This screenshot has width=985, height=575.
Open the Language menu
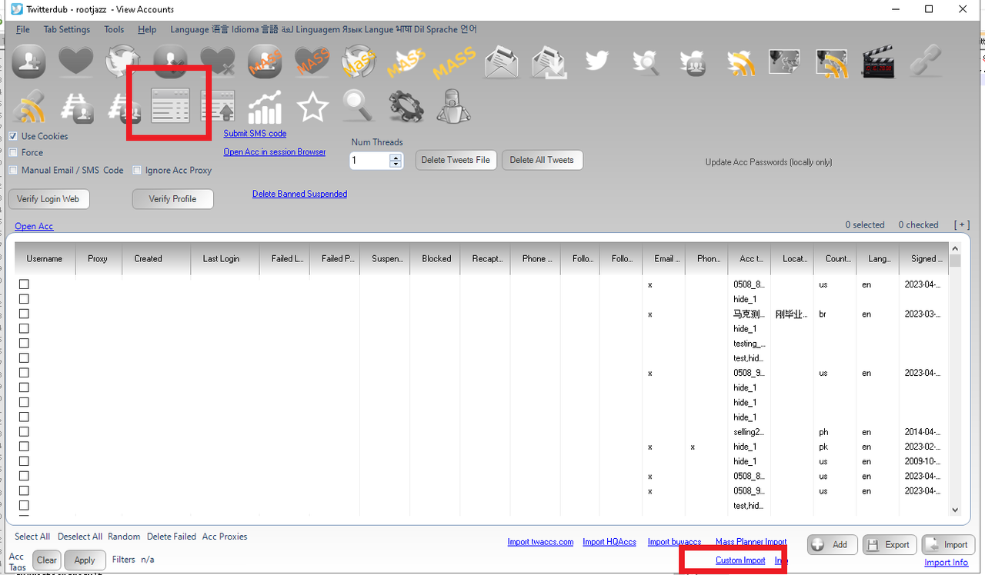[x=323, y=29]
